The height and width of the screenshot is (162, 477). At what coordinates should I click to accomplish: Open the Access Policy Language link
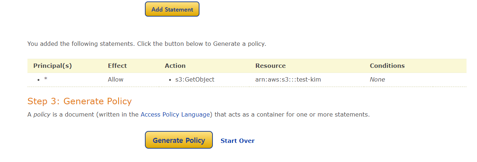(x=175, y=114)
